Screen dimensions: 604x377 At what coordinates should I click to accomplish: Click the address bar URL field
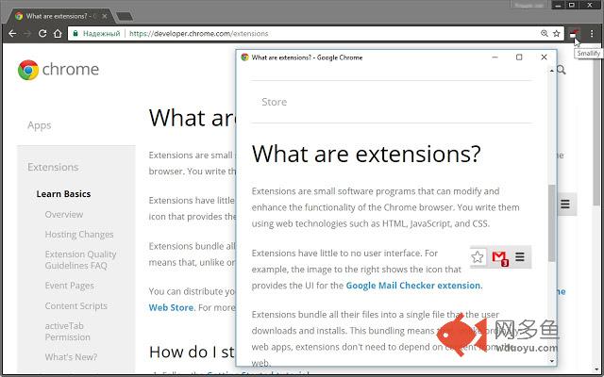(316, 34)
